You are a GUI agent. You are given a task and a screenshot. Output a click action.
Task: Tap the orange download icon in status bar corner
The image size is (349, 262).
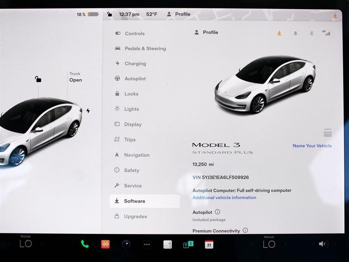pyautogui.click(x=335, y=16)
